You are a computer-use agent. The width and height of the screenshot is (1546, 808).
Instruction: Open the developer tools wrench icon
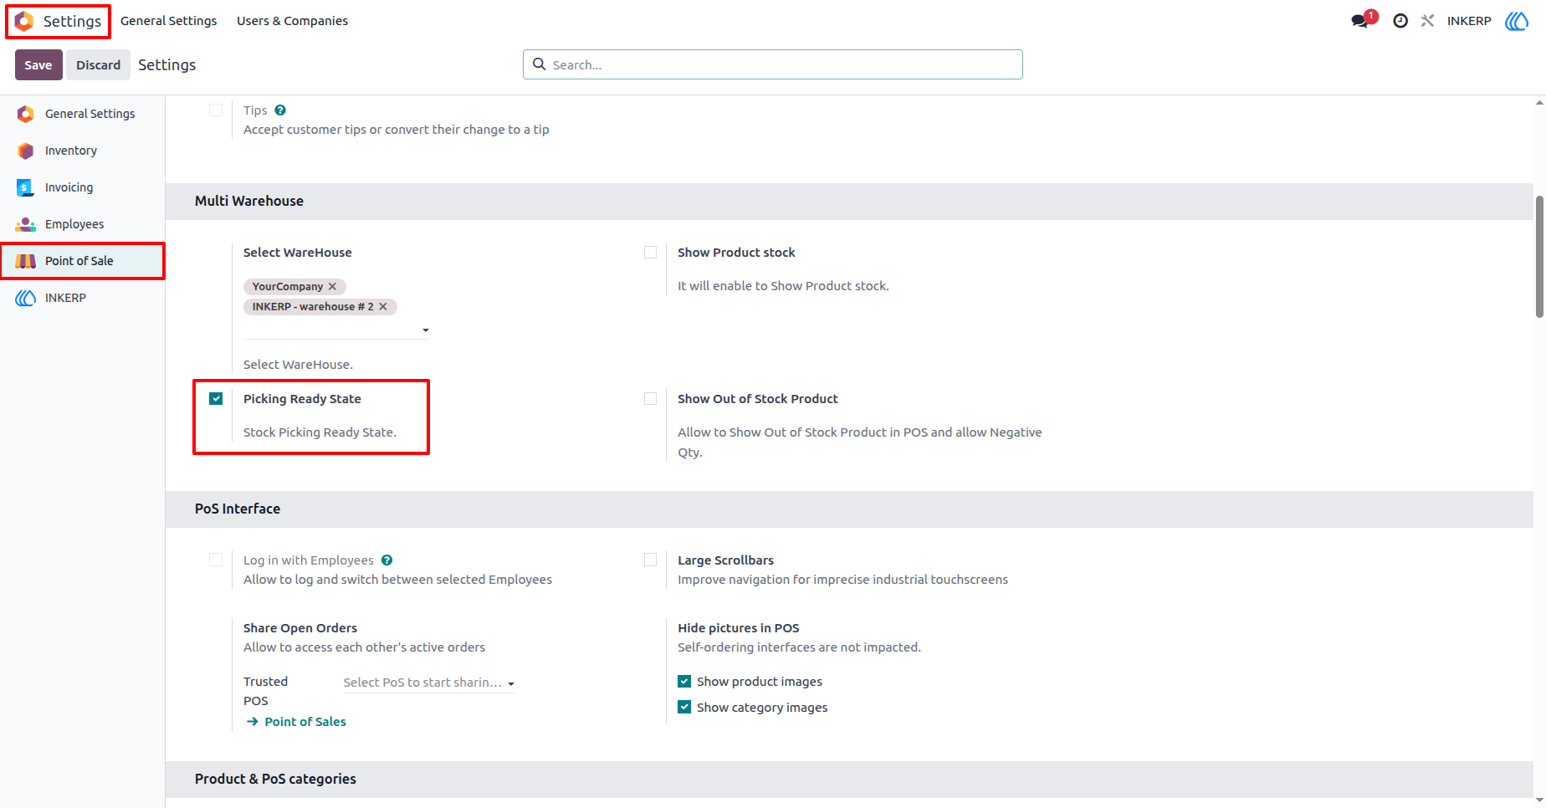[1427, 21]
